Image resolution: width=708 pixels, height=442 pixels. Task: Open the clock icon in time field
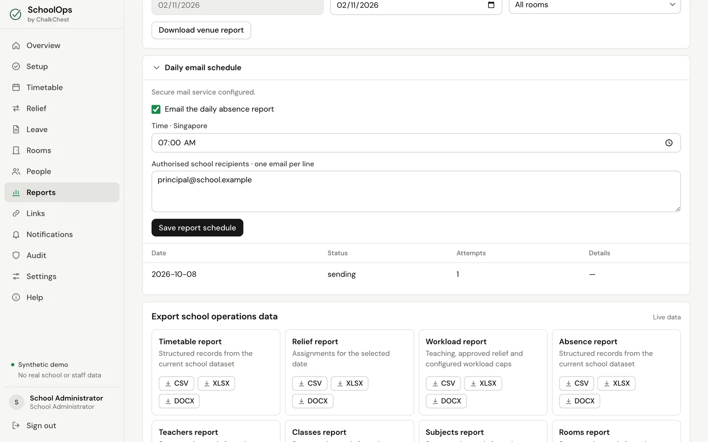point(669,143)
